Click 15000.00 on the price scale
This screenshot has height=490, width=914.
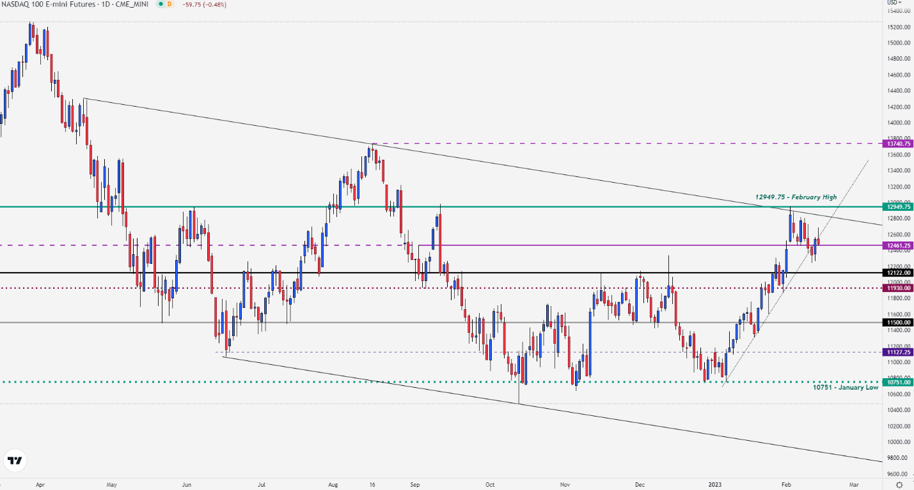tap(898, 43)
